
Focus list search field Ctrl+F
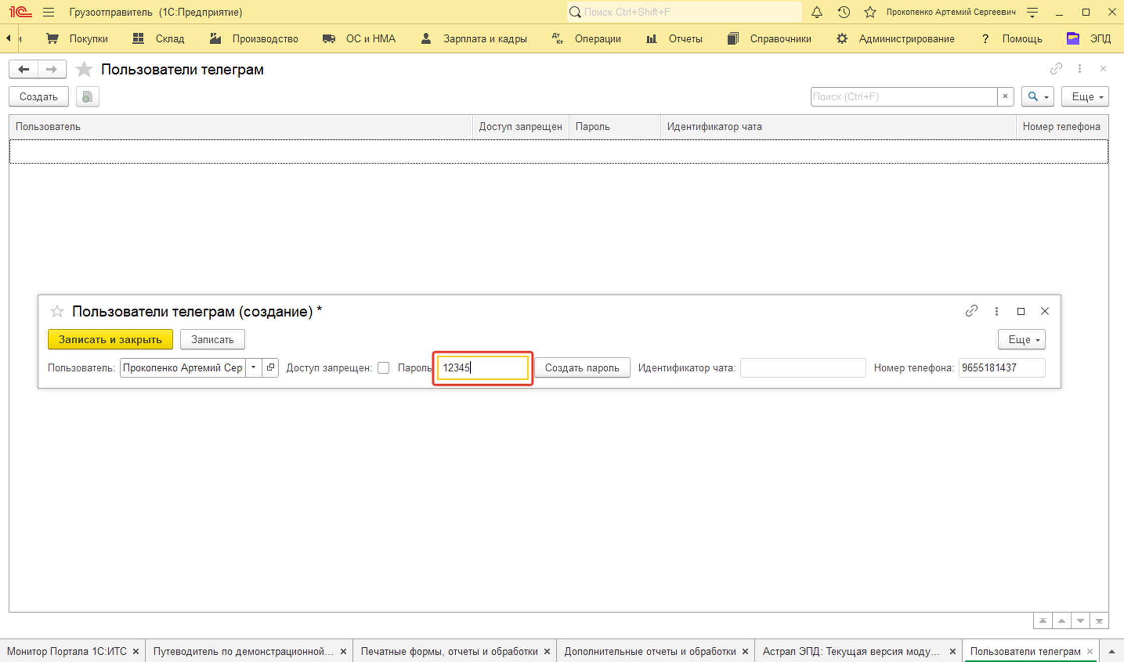pyautogui.click(x=904, y=97)
